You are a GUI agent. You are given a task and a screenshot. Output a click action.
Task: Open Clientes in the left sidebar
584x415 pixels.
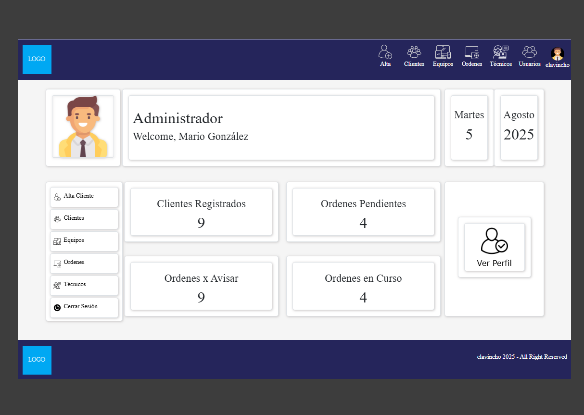(x=84, y=219)
